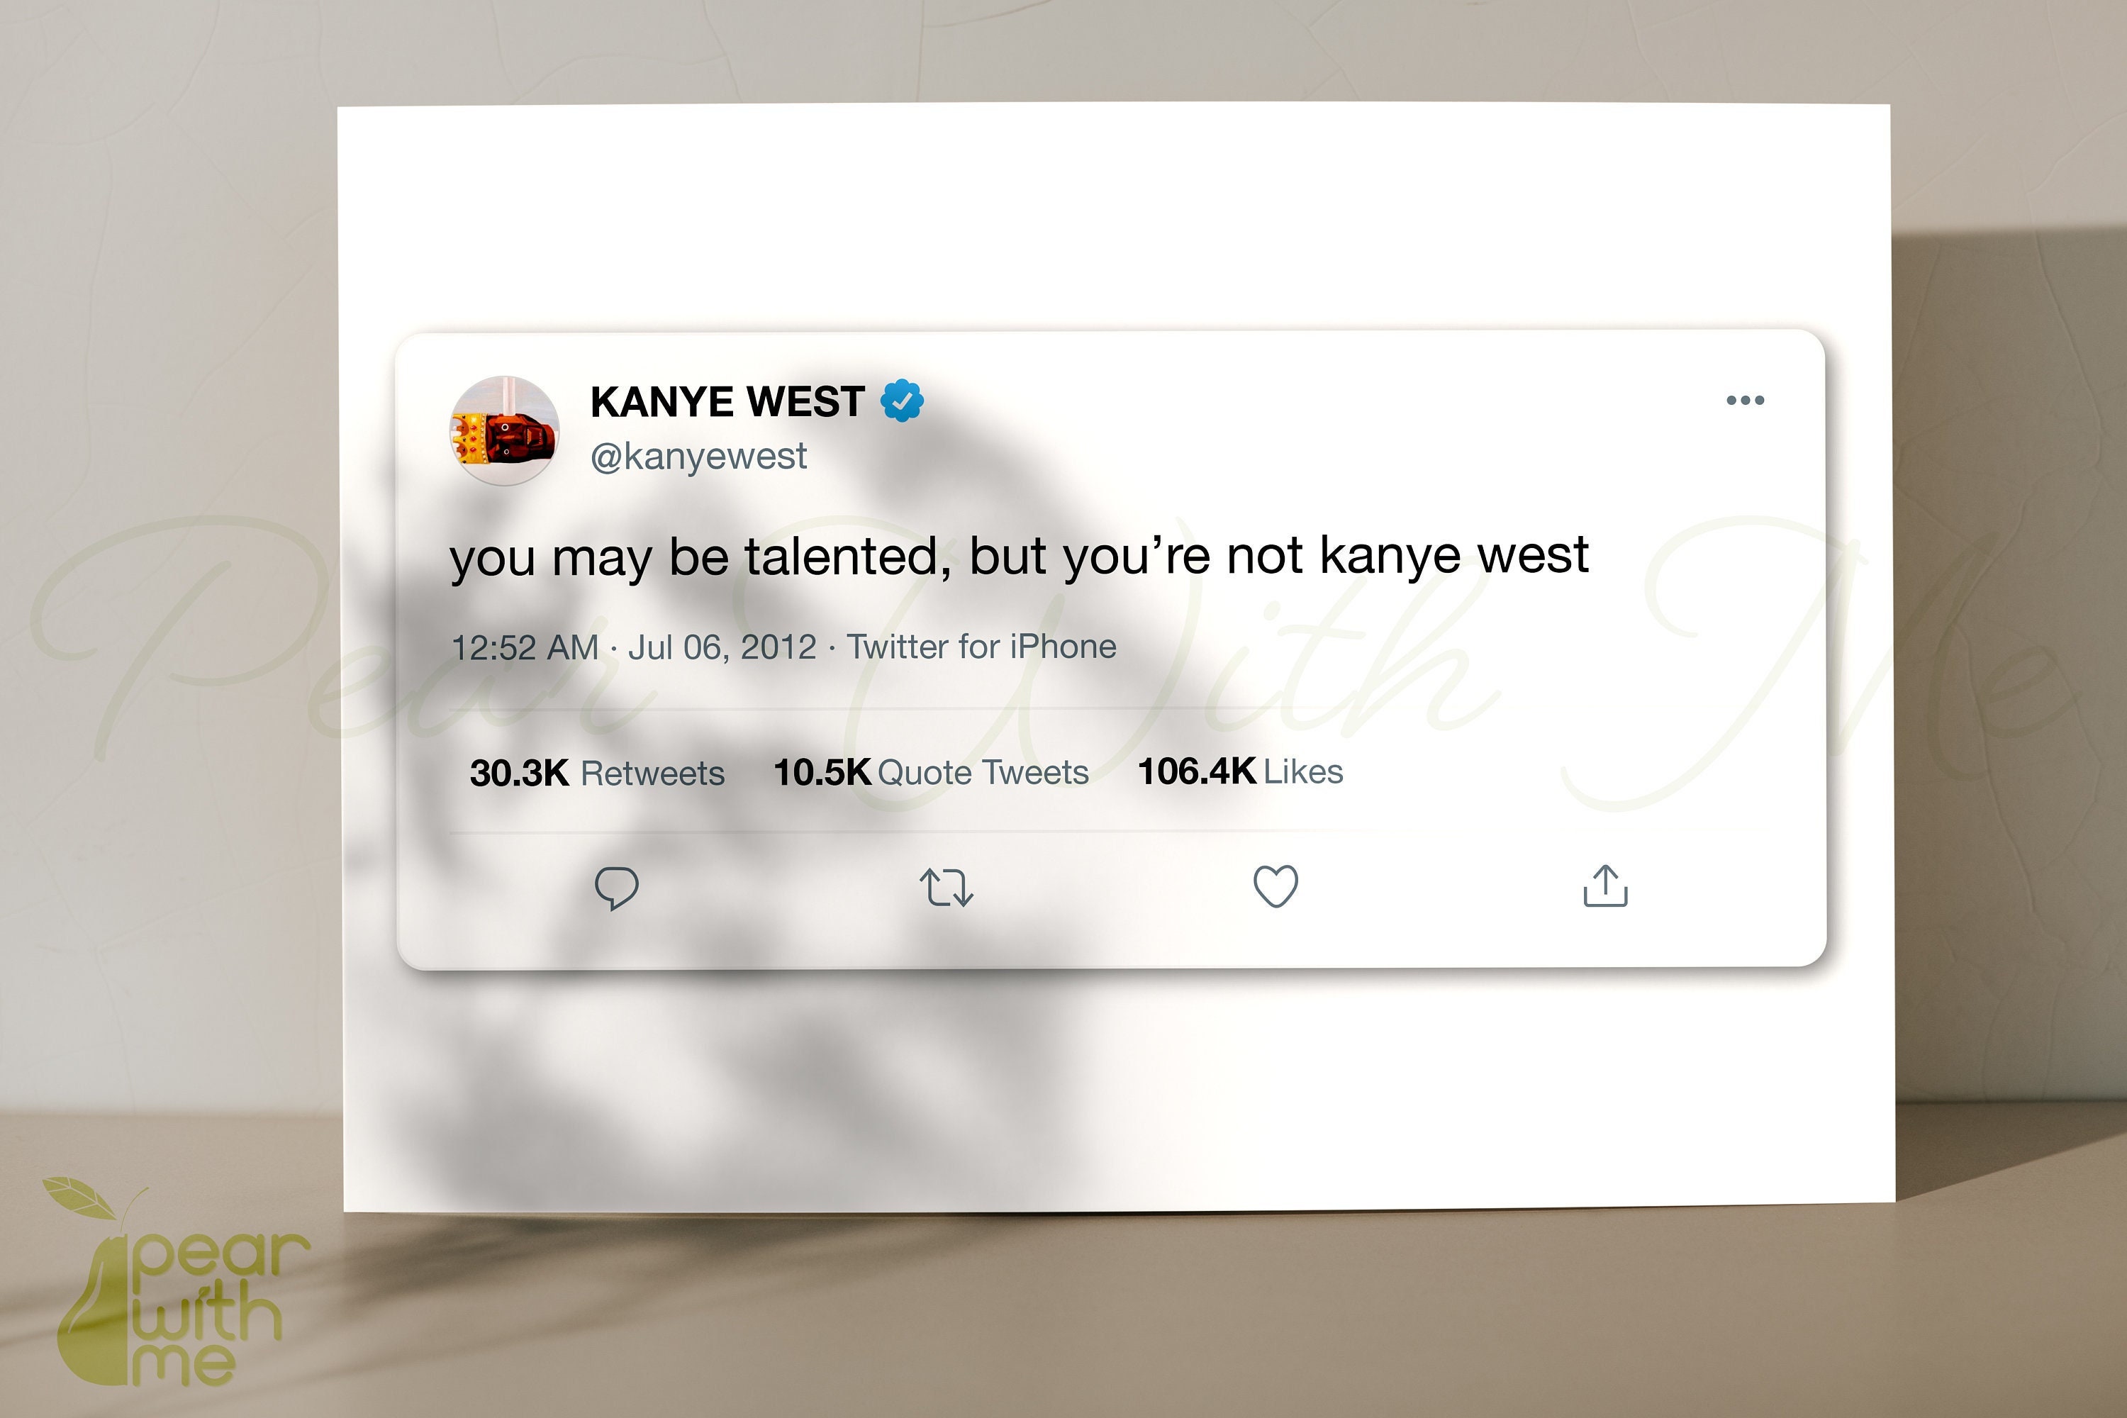Click the Twitter for iPhone source link
Image resolution: width=2127 pixels, height=1418 pixels.
coord(981,647)
